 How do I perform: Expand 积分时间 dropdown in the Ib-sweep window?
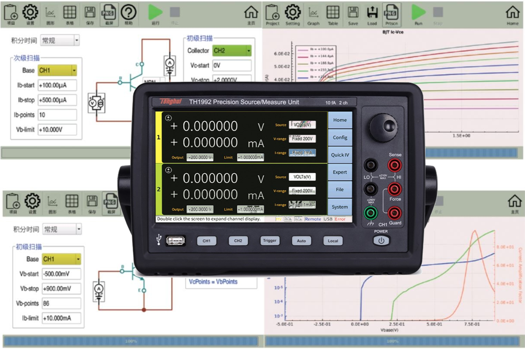60,40
